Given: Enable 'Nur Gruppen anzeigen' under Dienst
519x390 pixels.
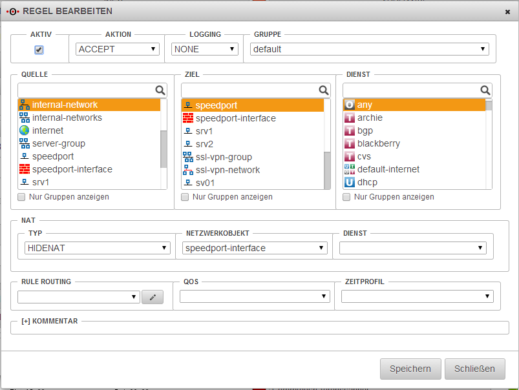Looking at the screenshot, I should pyautogui.click(x=347, y=197).
